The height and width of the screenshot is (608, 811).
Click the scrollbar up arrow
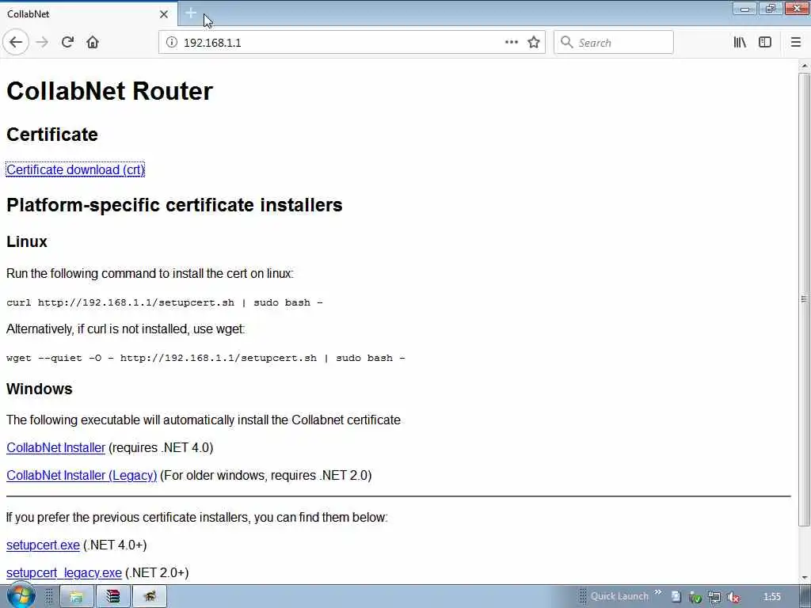click(x=805, y=66)
